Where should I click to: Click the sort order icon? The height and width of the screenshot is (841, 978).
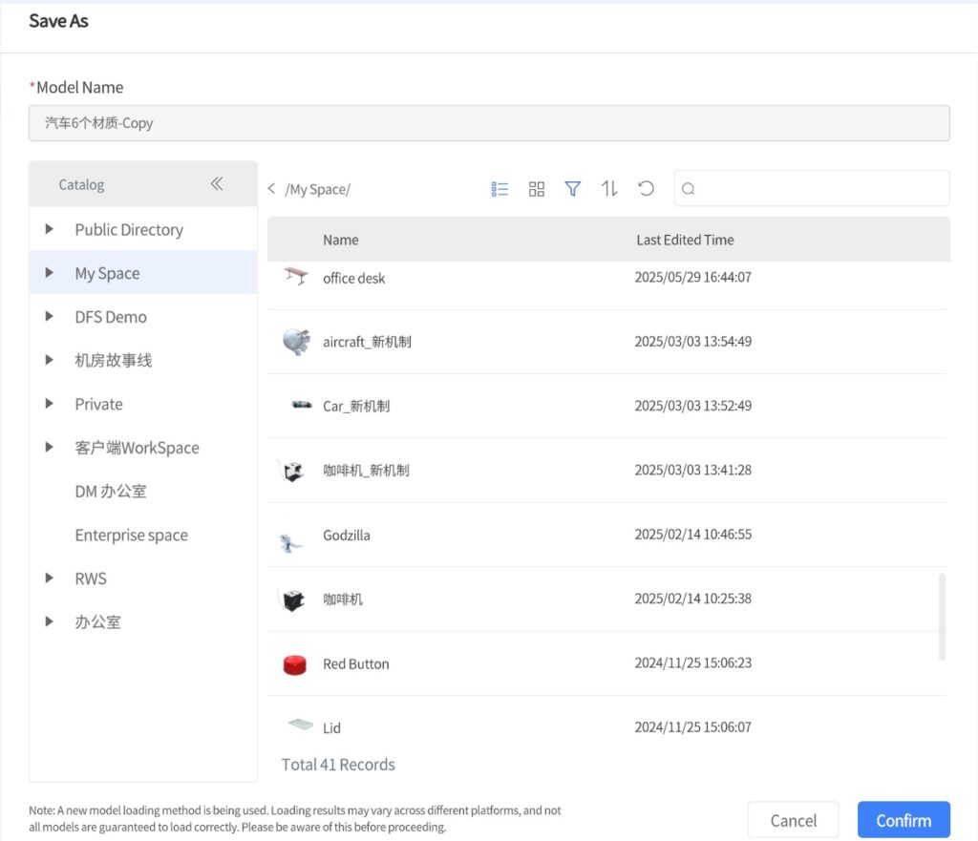(x=609, y=188)
